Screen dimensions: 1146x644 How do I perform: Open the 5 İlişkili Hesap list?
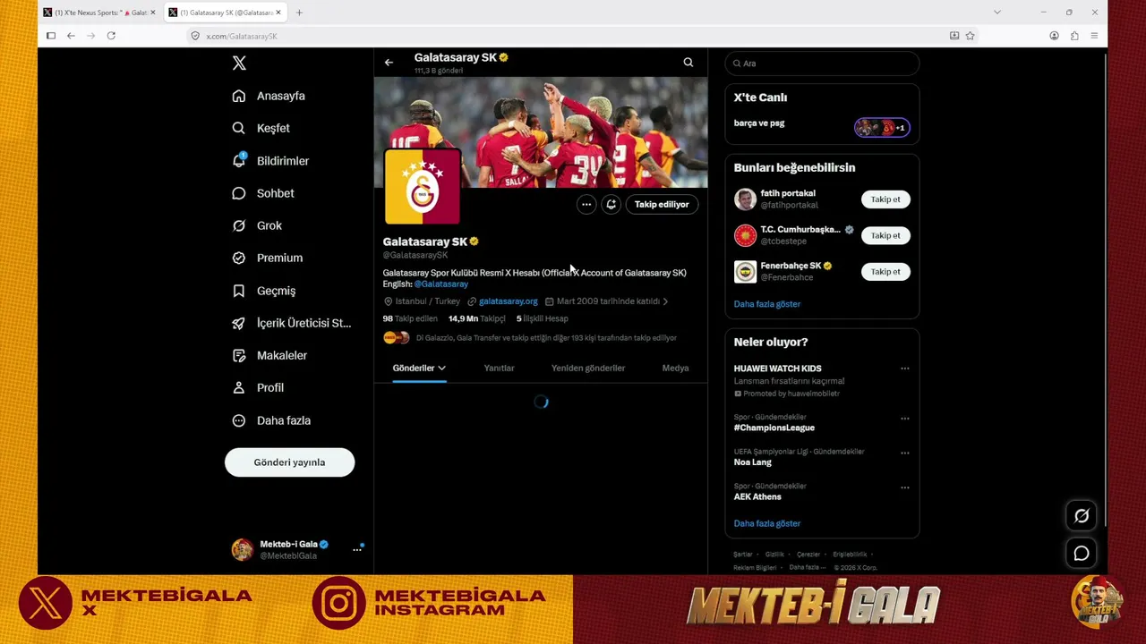click(543, 318)
